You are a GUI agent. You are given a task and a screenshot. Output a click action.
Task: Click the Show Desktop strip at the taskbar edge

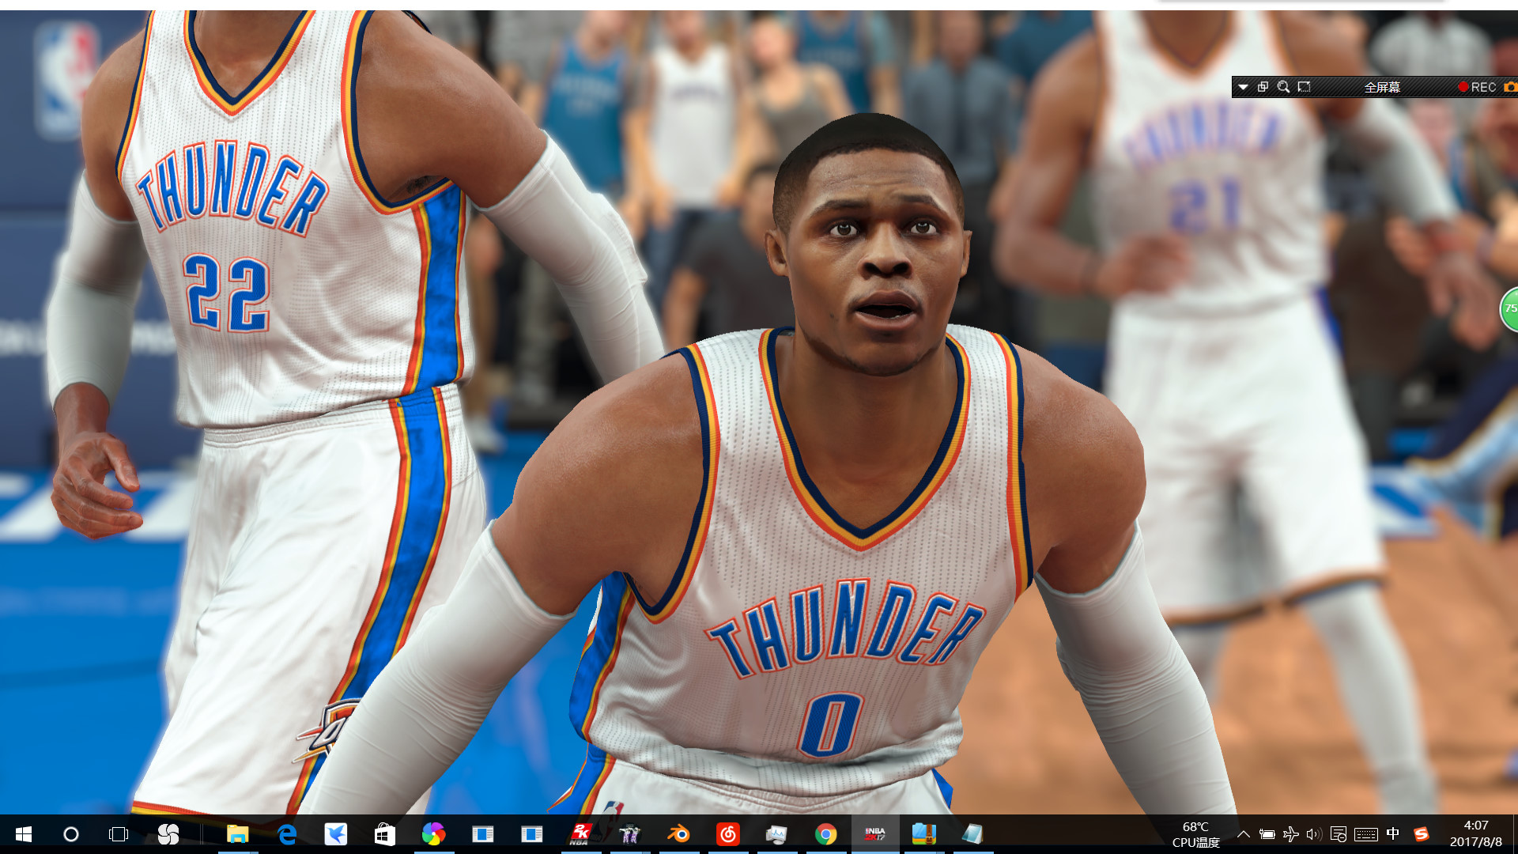[1515, 834]
